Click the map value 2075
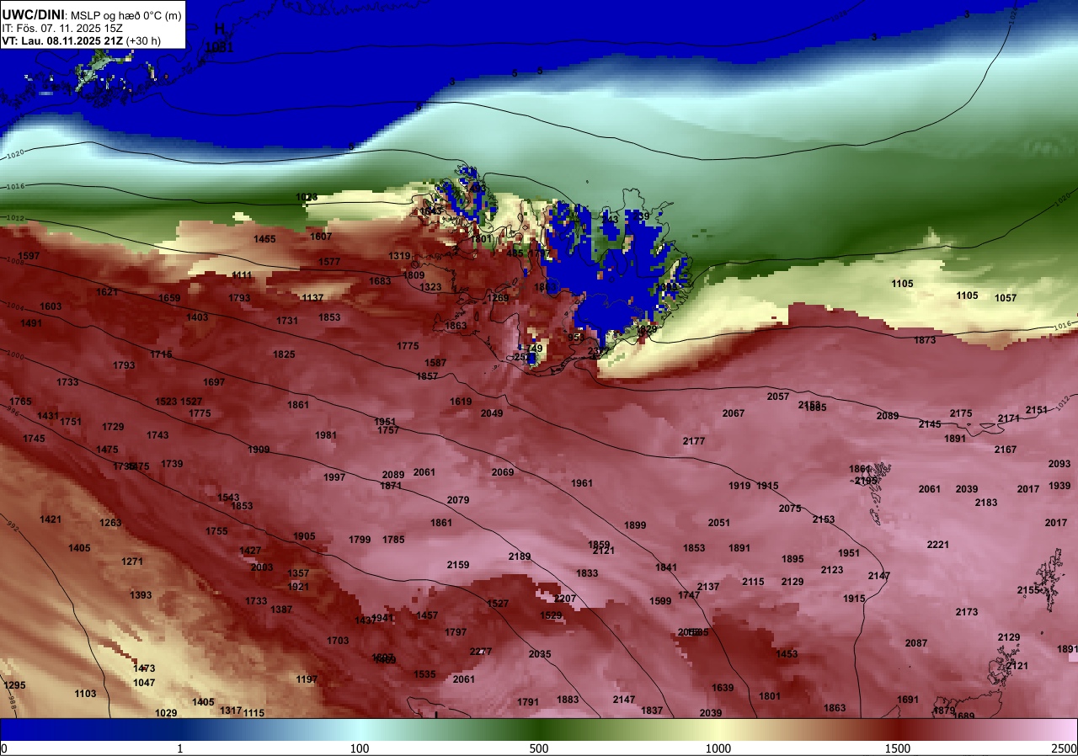1078x756 pixels. pyautogui.click(x=790, y=508)
